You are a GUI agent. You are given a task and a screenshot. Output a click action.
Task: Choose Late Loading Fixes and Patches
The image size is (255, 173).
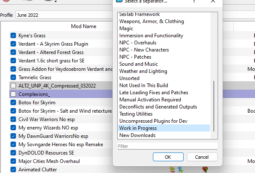click(x=154, y=93)
